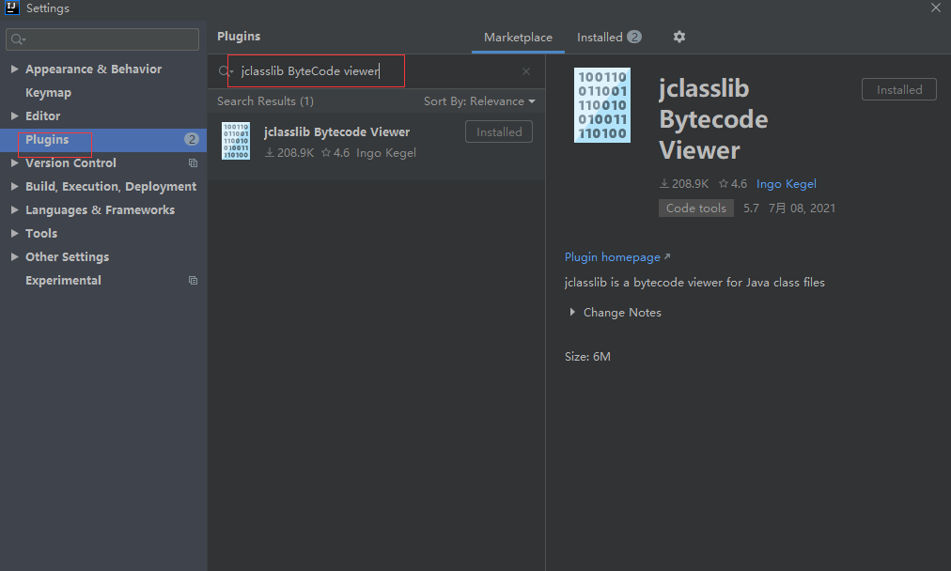Click the release date 7月 08, 2021
The width and height of the screenshot is (951, 571).
coord(802,208)
